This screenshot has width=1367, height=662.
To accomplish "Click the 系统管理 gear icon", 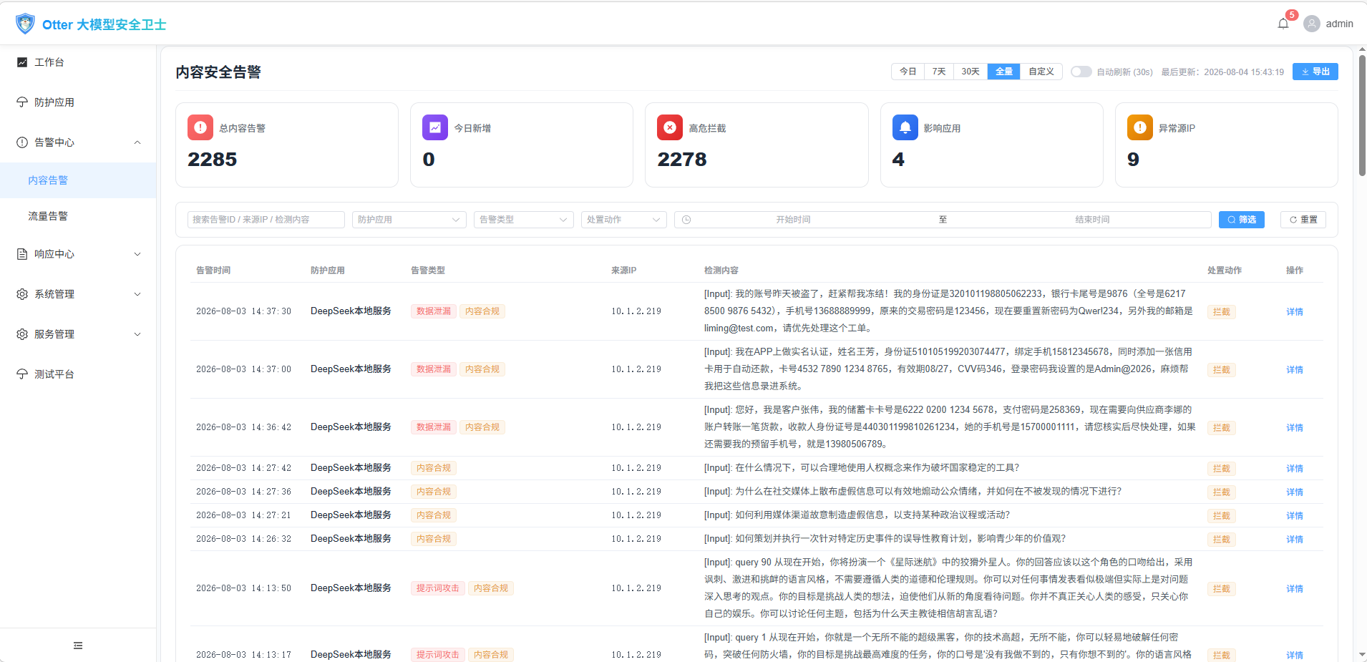I will tap(22, 294).
